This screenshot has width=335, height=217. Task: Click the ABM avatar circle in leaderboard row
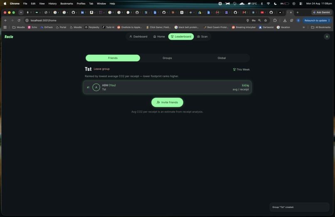[96, 87]
